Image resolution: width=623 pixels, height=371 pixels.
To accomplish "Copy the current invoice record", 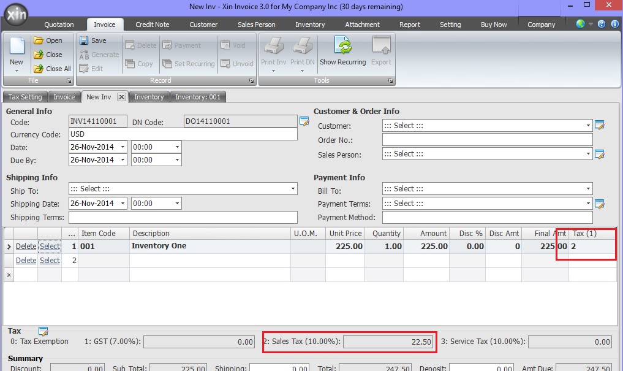I will click(x=138, y=64).
